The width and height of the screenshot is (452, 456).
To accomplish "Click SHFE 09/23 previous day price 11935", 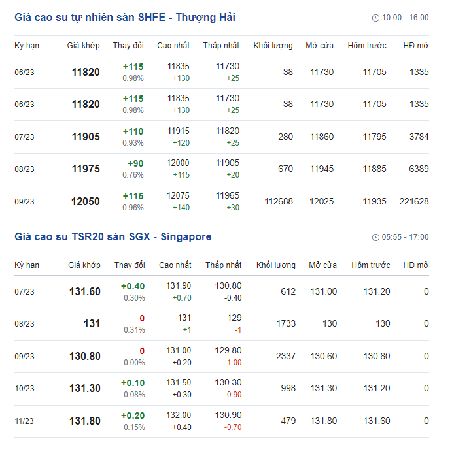I will click(x=374, y=201).
